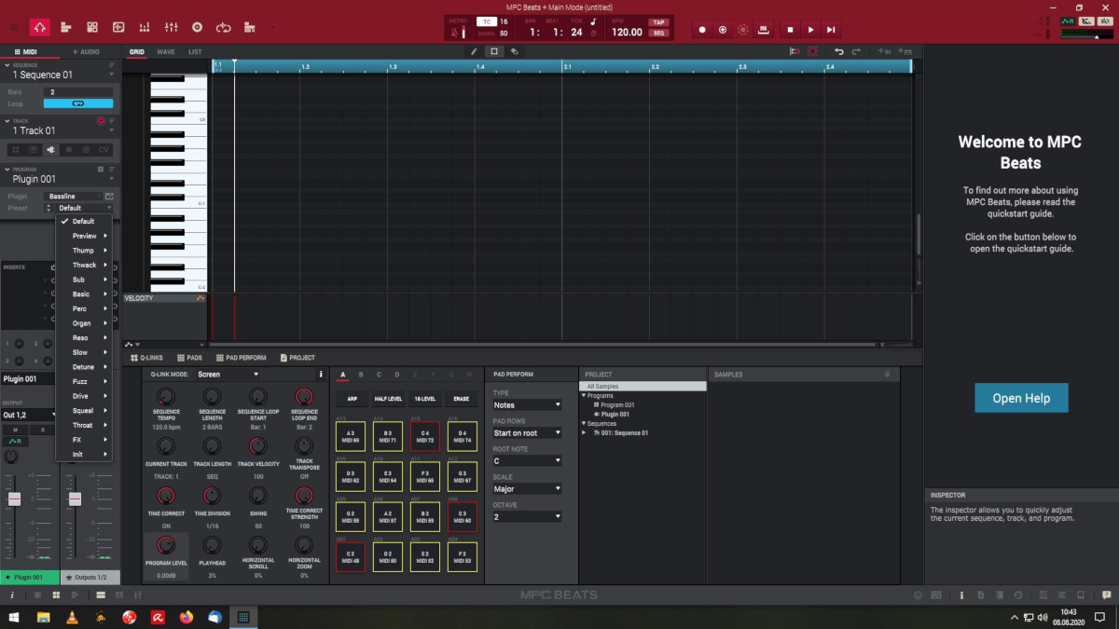Stop playback with the Stop button
The width and height of the screenshot is (1119, 629).
790,30
